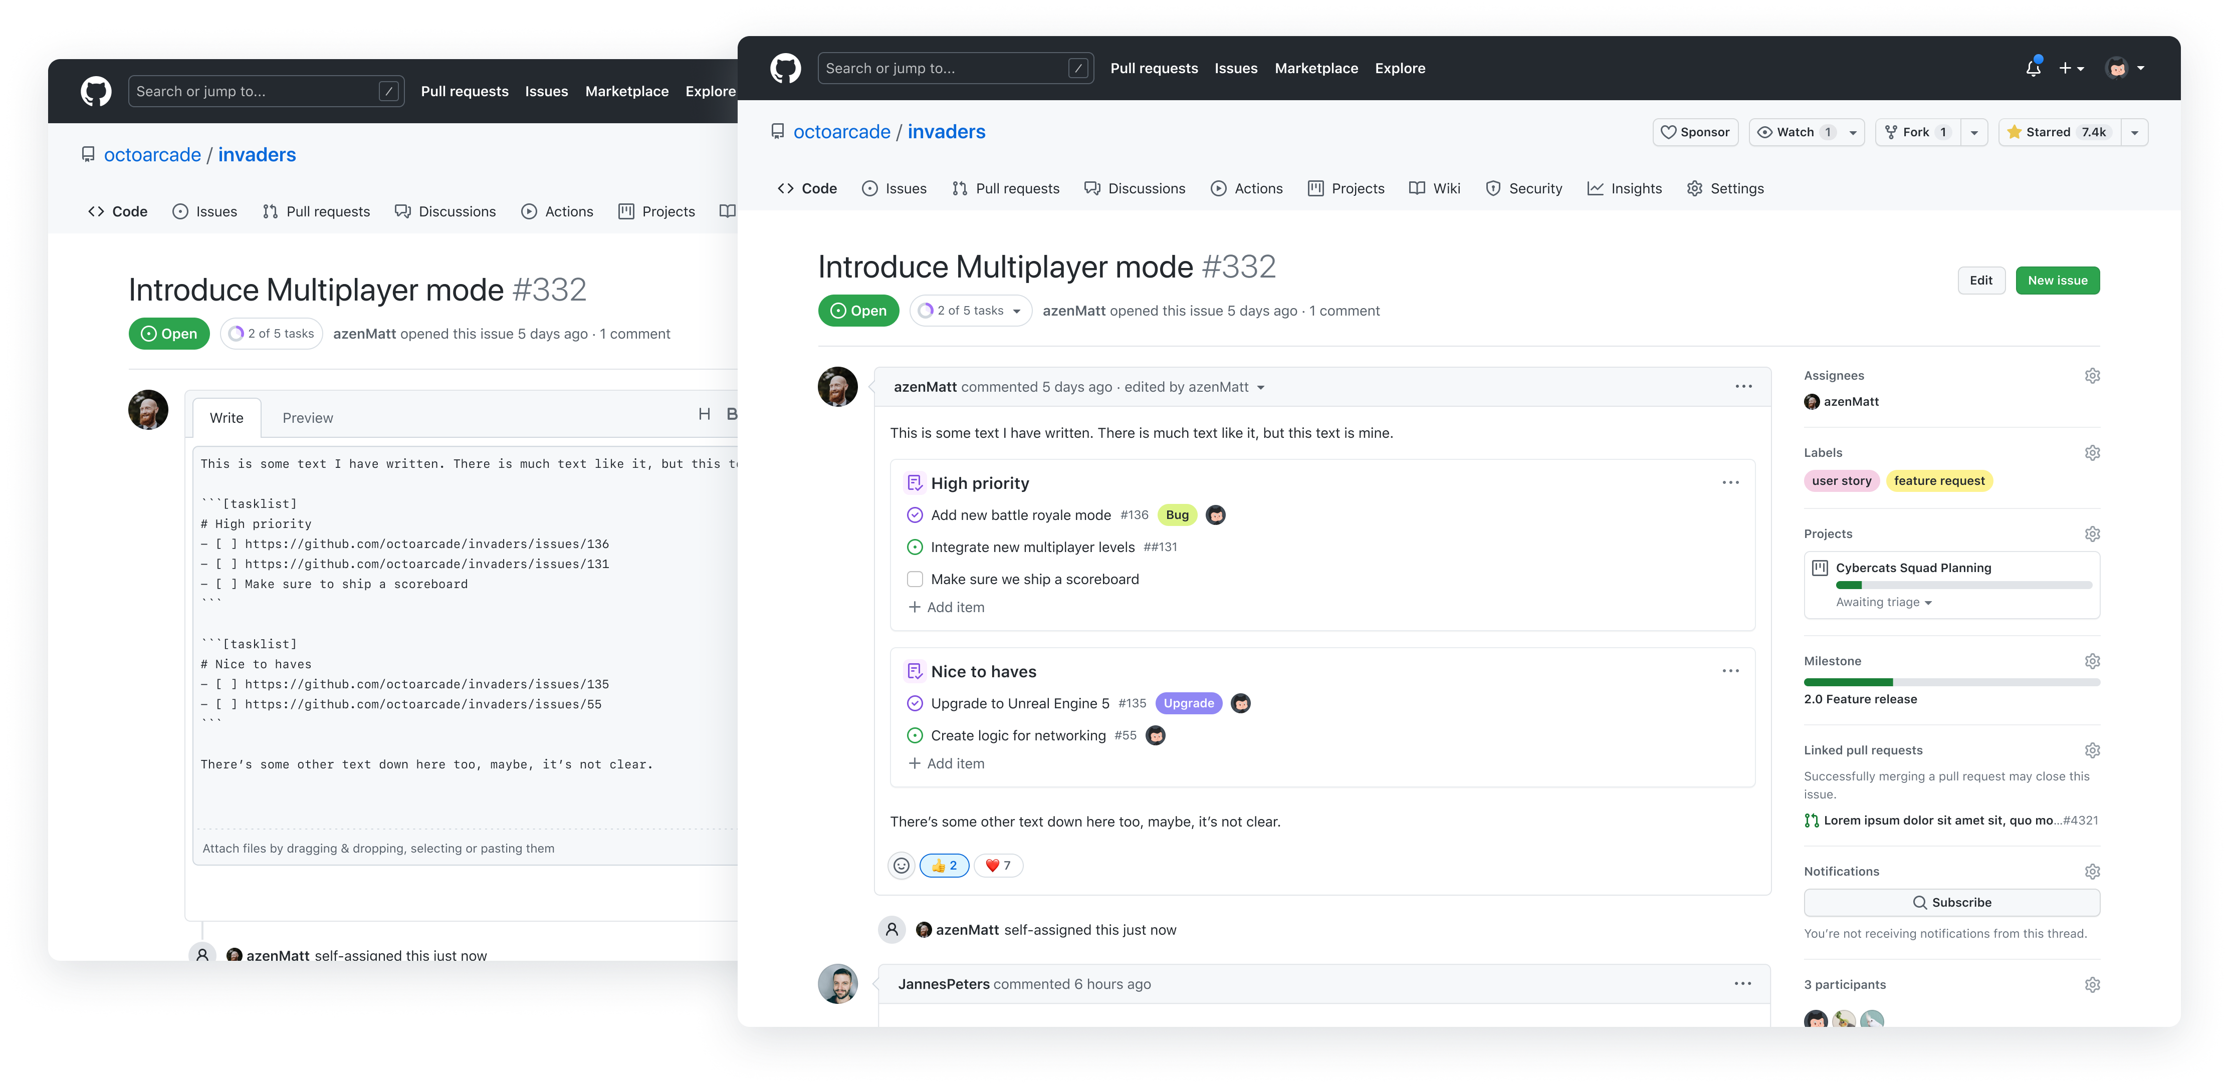2229x1087 pixels.
Task: Open the Notifications gear settings
Action: (x=2091, y=871)
